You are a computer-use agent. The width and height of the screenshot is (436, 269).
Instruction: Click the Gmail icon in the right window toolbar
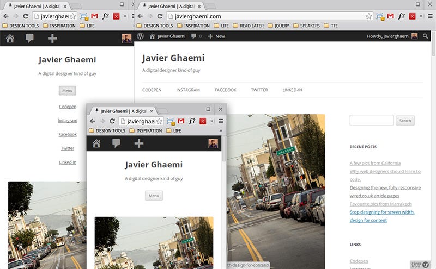click(x=390, y=16)
